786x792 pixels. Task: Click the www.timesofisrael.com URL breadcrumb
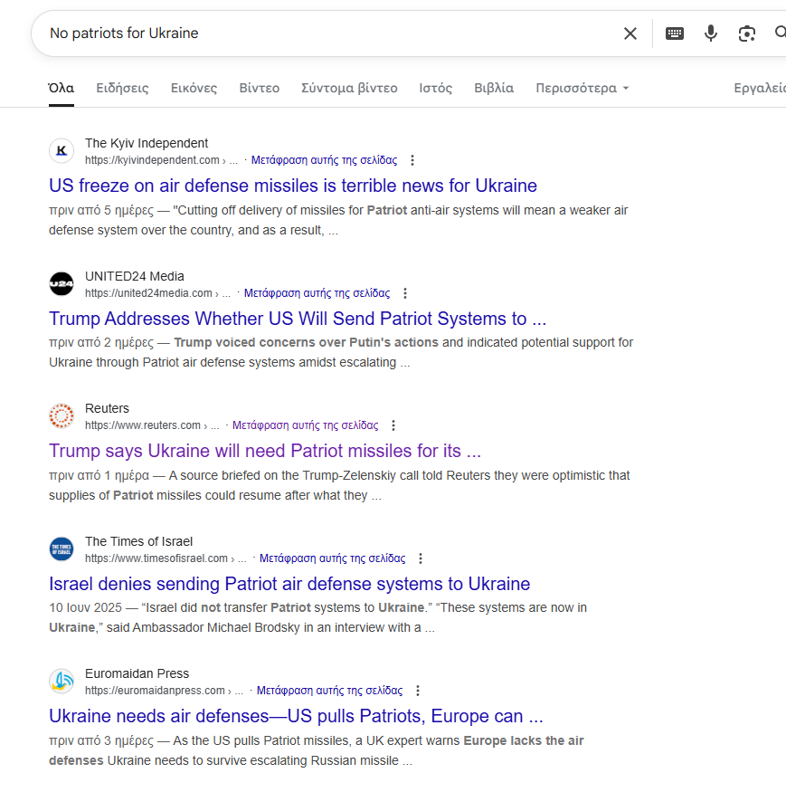pyautogui.click(x=166, y=558)
